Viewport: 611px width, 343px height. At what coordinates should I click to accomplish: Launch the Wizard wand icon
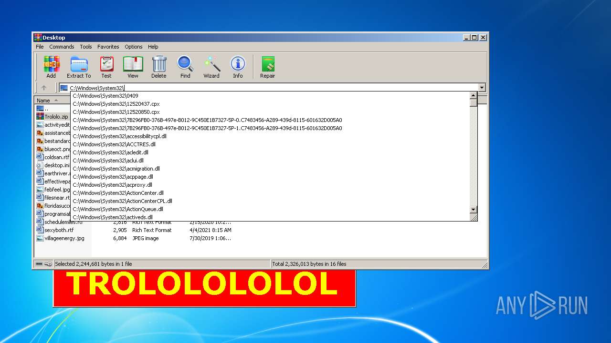211,64
